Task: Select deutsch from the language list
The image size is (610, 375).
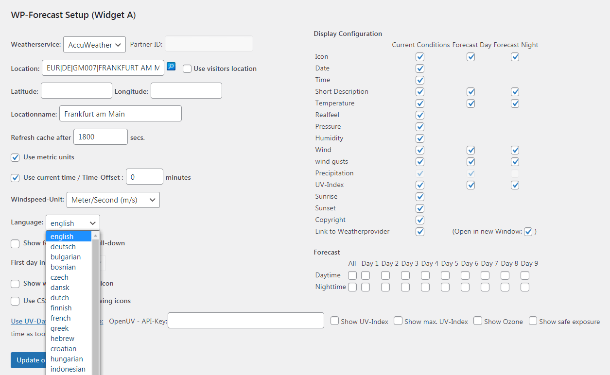Action: pos(63,247)
